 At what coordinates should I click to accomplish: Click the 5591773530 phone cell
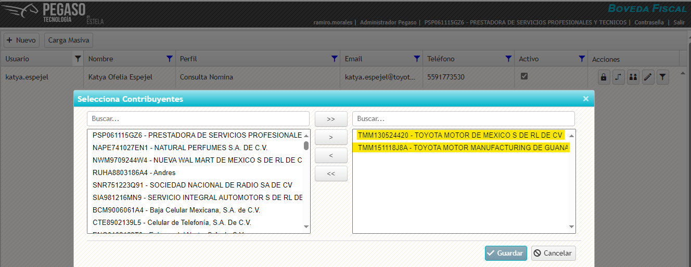(x=468, y=77)
